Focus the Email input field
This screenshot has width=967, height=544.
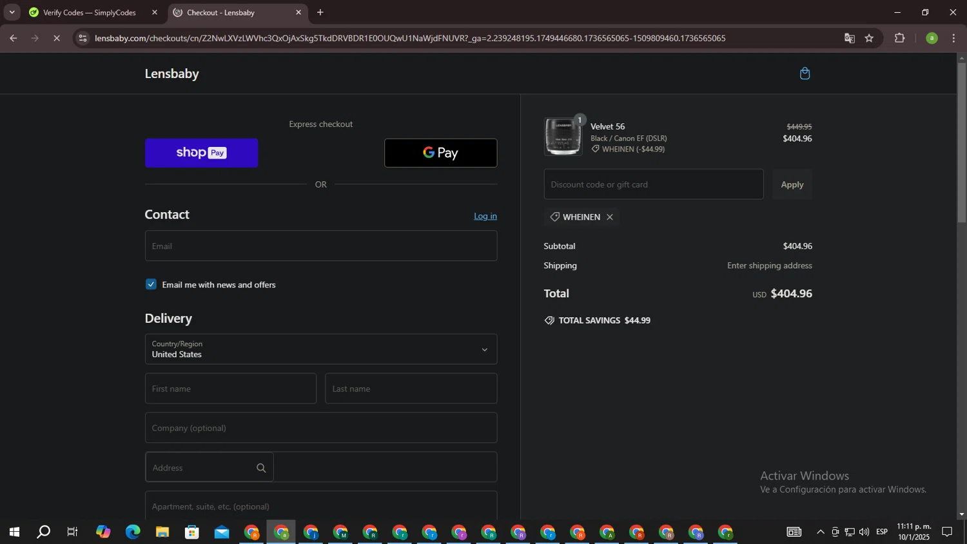(x=321, y=246)
